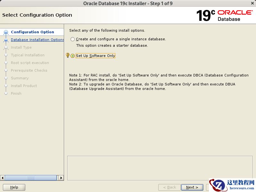Click the Database Installation Options step marker icon
The width and height of the screenshot is (256, 192).
[x=6, y=40]
